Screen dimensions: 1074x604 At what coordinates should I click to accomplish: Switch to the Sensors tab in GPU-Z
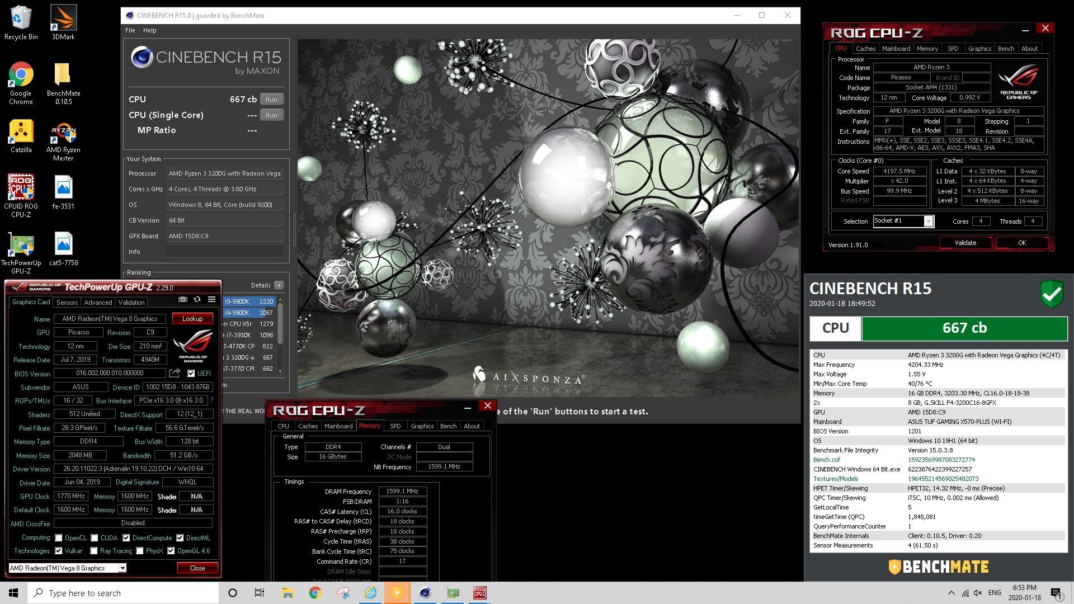pos(67,303)
